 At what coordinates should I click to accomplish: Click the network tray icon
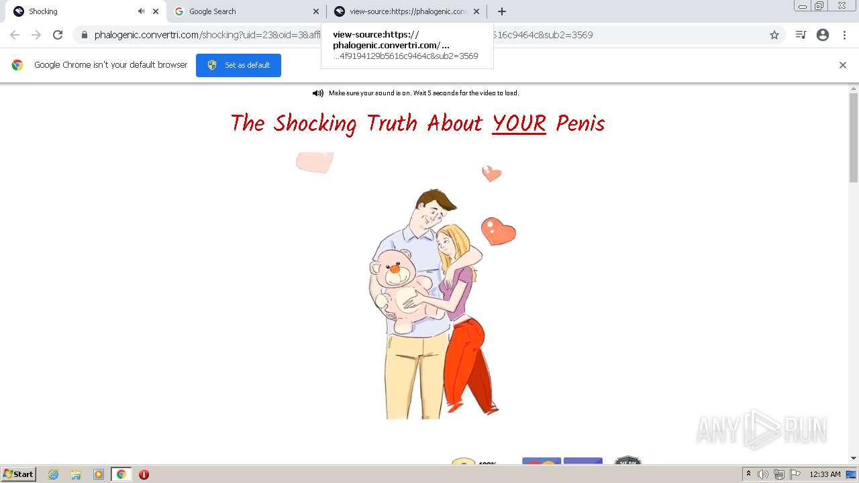click(779, 474)
